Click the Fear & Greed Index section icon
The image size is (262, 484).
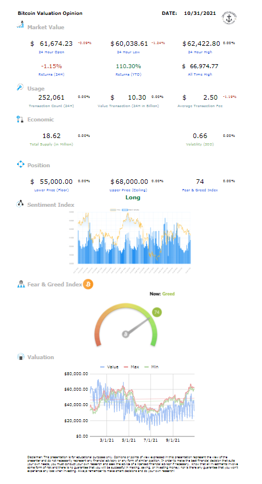pyautogui.click(x=21, y=284)
